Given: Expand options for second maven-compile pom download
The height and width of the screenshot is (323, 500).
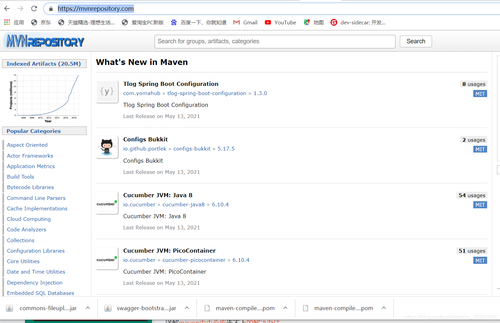Looking at the screenshot, I should [384, 308].
